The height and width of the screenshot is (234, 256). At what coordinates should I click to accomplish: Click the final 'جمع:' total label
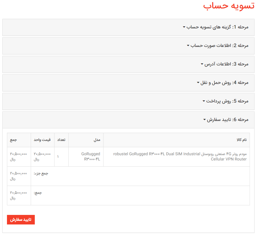[x=38, y=193]
